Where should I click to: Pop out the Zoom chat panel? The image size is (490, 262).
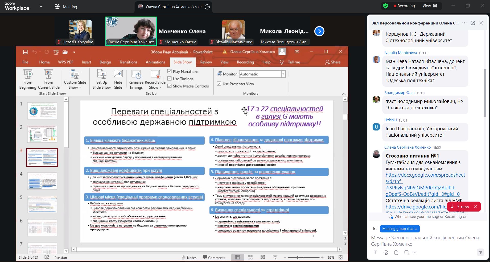473,23
